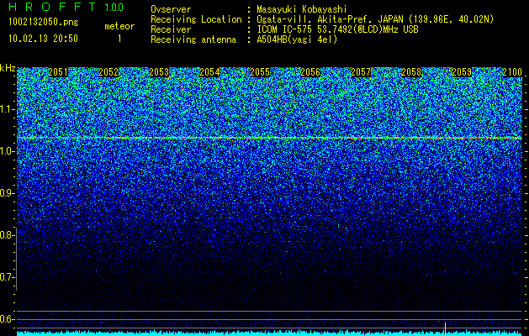Click the 2057 time marker
Screen dimensions: 529x336
click(361, 72)
